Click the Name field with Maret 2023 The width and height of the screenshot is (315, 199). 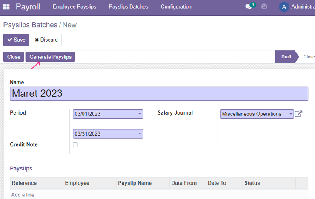159,93
